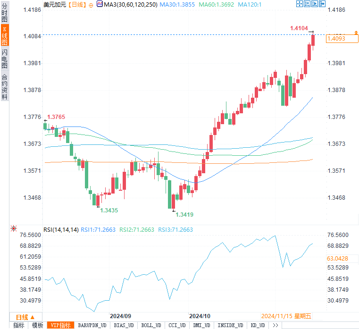The height and width of the screenshot is (329, 359).
Task: Click the orange plus circle beside 日线
Action: [91, 4]
